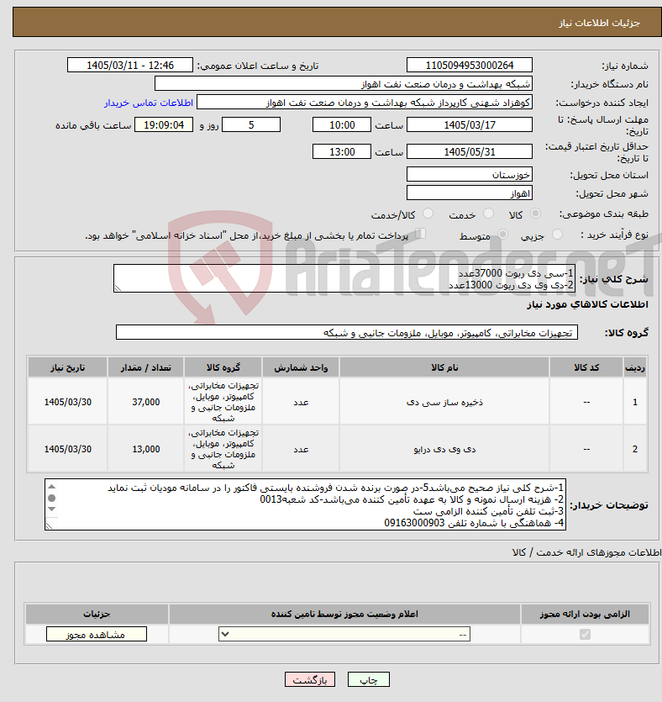Click the validity time field 13:00
Image resolution: width=662 pixels, height=702 pixels.
tap(342, 152)
